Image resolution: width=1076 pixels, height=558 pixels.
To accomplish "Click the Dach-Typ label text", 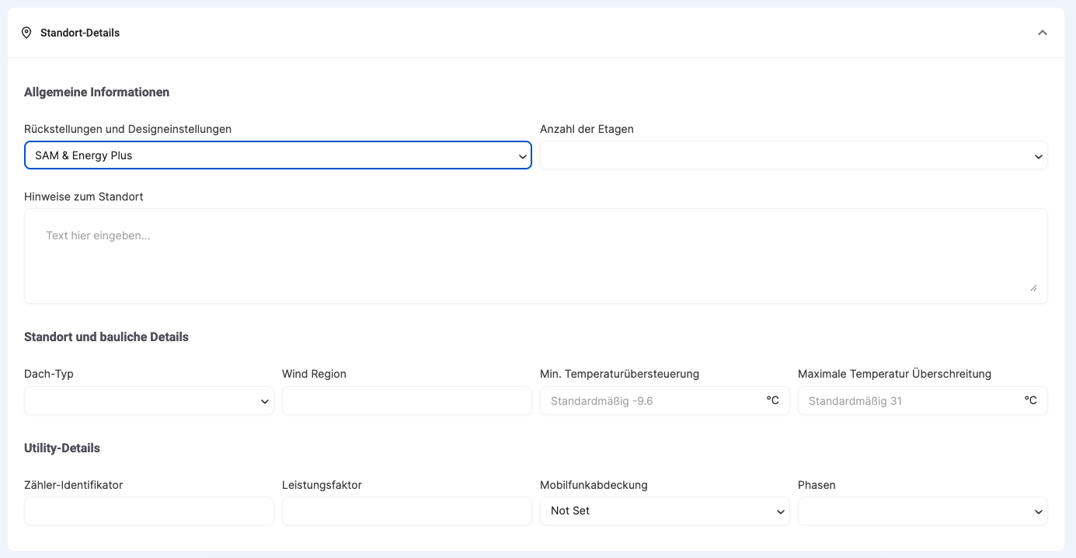I will [x=49, y=374].
